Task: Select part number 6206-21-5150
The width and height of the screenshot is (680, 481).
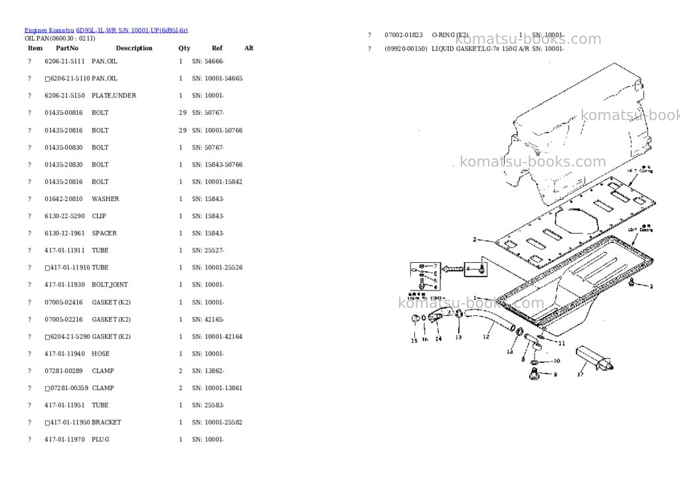Action: click(64, 96)
